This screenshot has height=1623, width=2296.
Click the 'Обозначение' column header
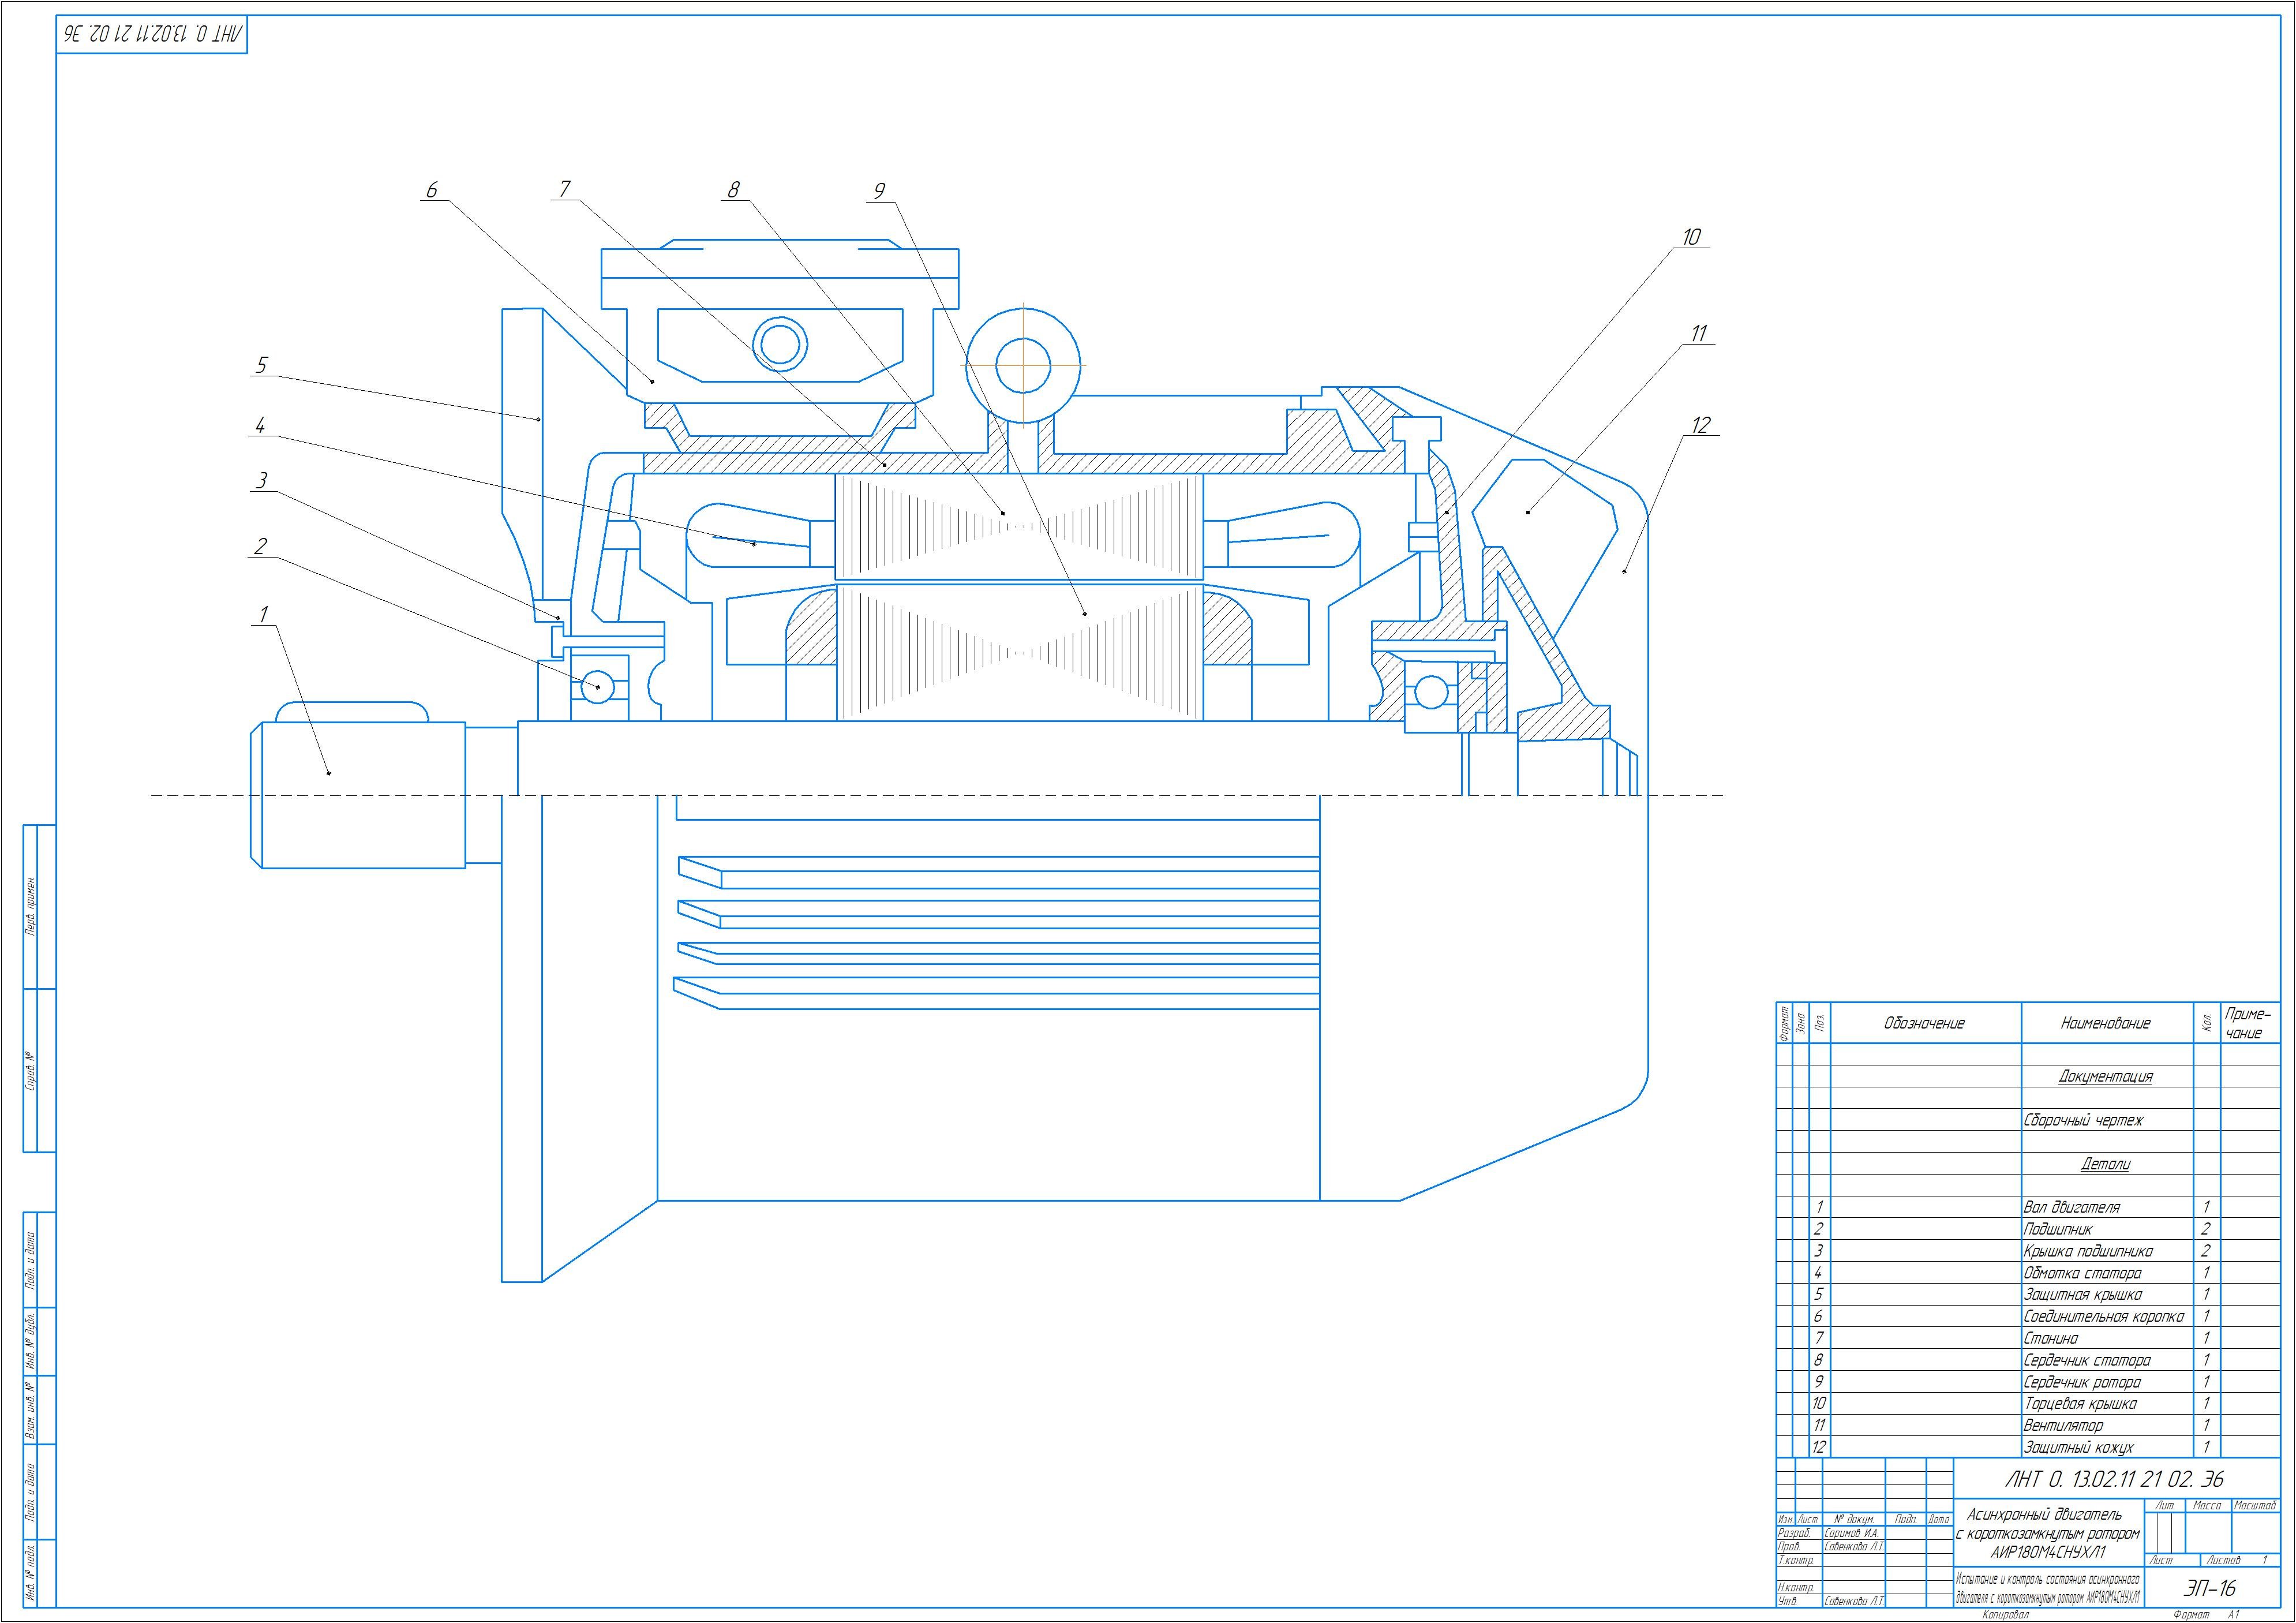tap(1924, 1023)
